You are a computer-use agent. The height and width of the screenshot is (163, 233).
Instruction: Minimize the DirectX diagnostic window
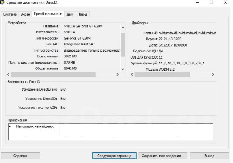(x=197, y=3)
